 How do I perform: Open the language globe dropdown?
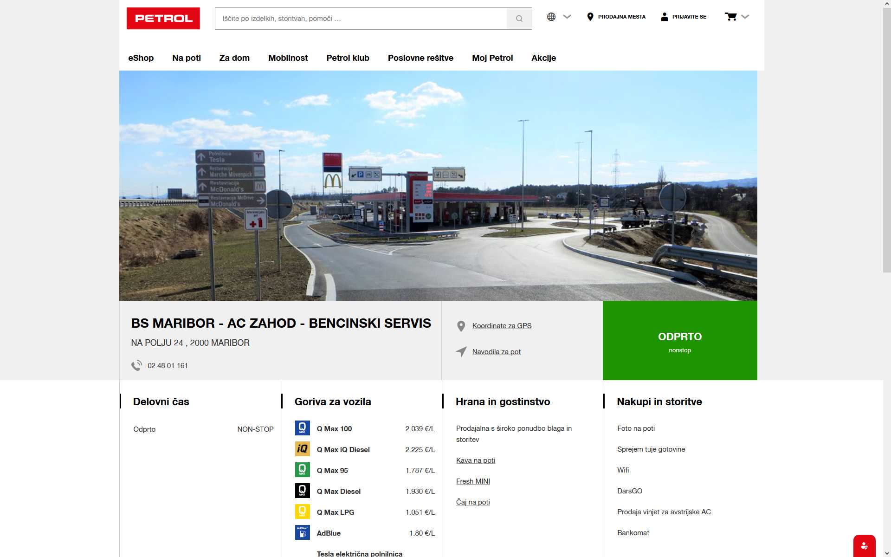(550, 16)
